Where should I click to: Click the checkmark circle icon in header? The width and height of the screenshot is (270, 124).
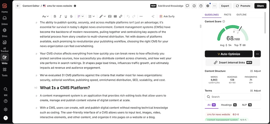click(x=194, y=6)
